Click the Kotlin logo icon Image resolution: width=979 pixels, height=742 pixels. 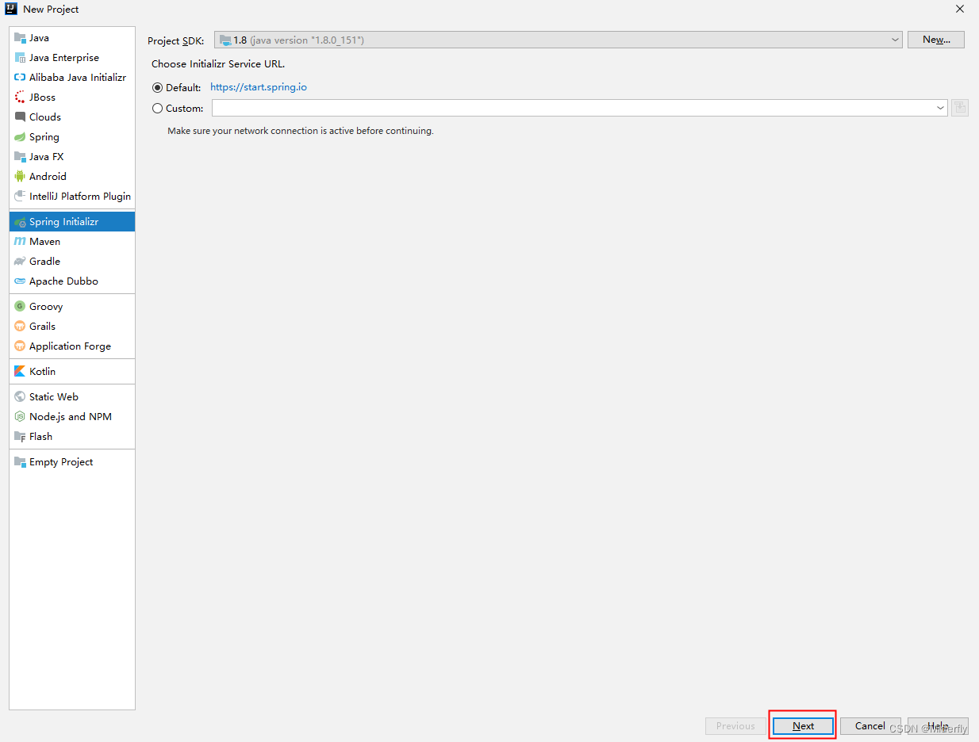coord(20,372)
